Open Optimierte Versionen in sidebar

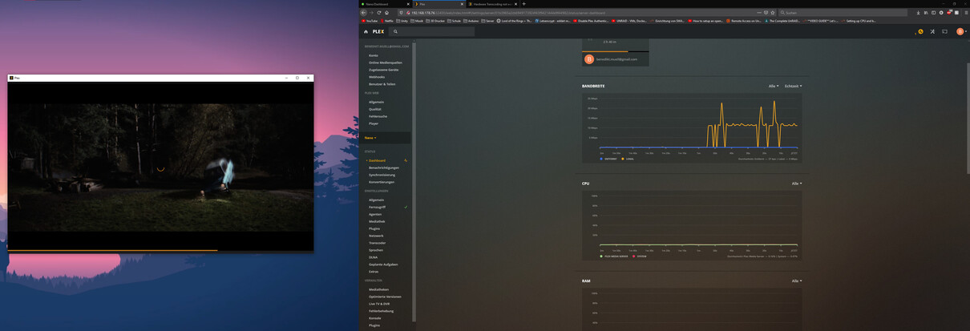[385, 297]
